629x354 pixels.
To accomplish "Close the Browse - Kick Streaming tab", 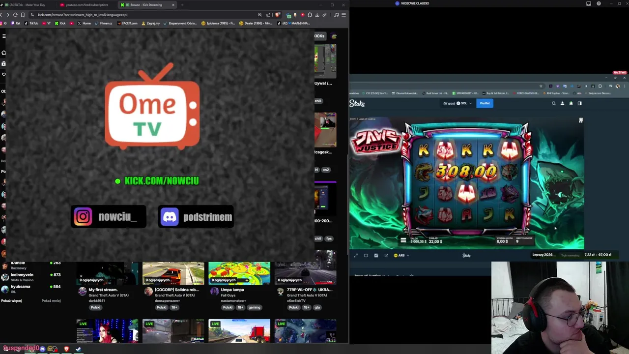I will click(173, 5).
